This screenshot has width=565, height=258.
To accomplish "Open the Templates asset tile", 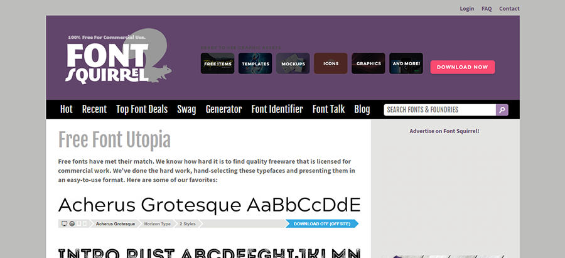I will 256,63.
